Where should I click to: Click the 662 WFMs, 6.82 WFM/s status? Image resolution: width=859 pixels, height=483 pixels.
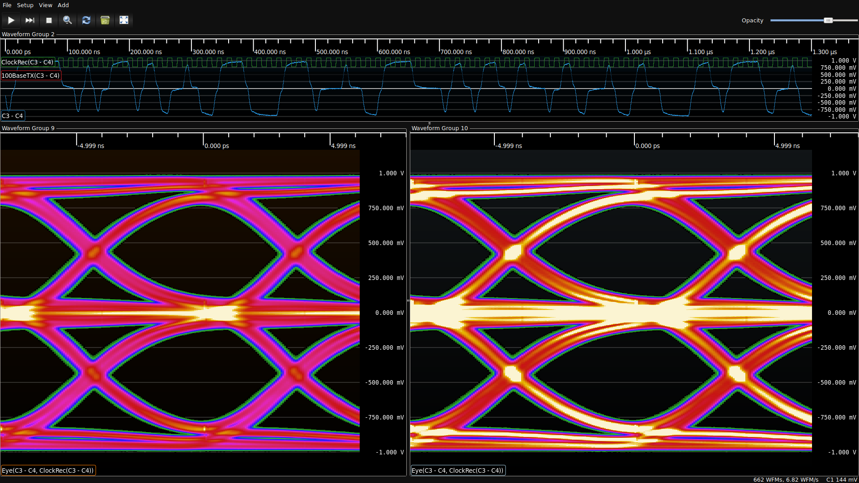pos(786,479)
